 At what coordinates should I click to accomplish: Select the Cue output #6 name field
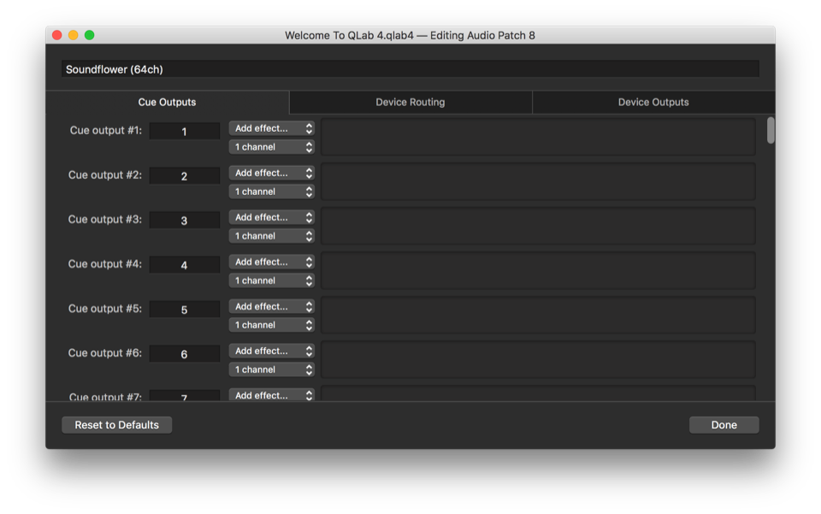[x=185, y=354]
